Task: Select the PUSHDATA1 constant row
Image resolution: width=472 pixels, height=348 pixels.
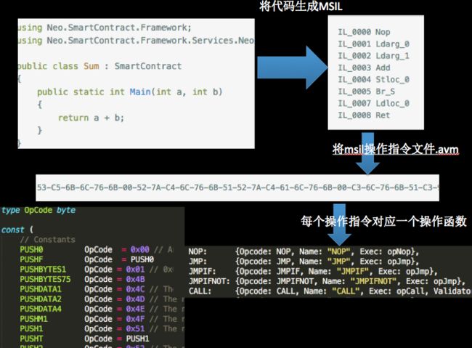Action: click(97, 290)
